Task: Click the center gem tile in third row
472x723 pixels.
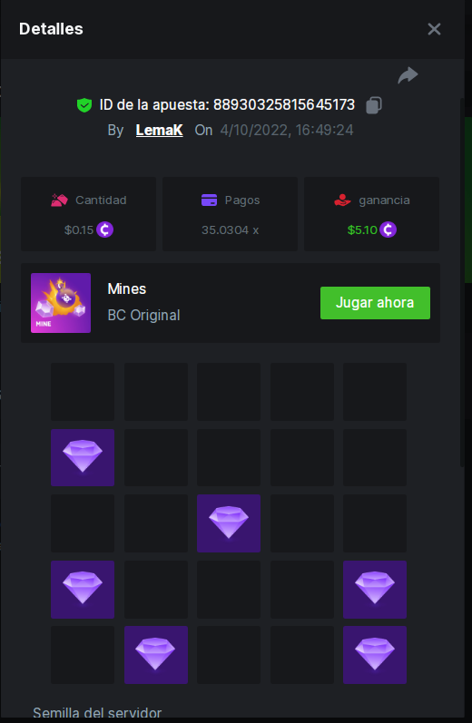Action: point(229,523)
